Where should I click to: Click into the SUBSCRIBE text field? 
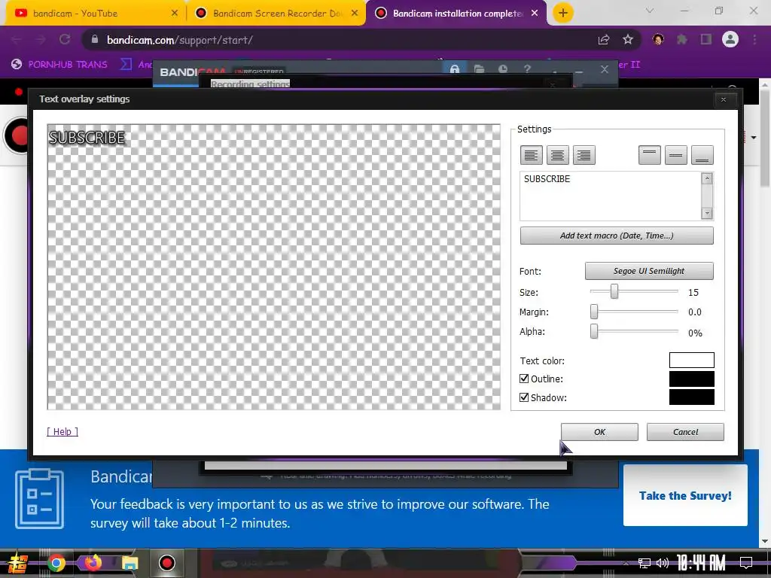click(x=610, y=196)
